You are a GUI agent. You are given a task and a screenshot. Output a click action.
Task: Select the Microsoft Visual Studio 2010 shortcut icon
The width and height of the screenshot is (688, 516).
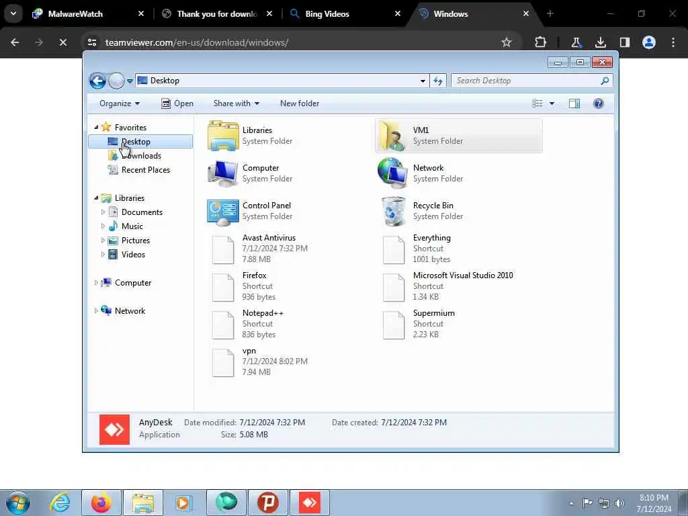(394, 288)
